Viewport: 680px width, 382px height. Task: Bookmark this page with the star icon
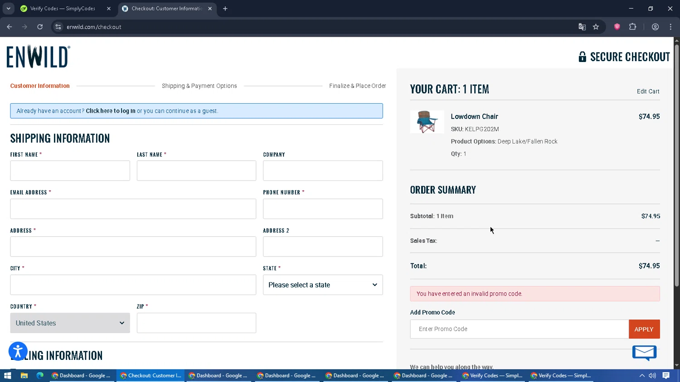coord(596,27)
